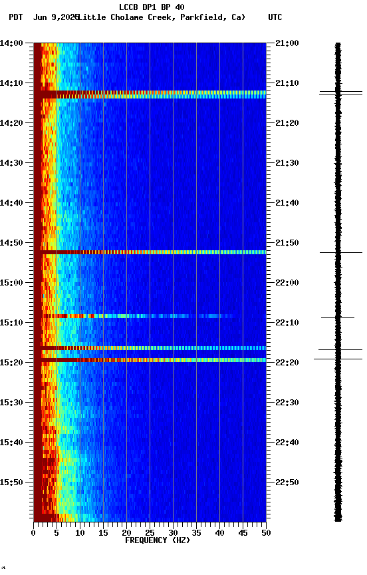Click the 21:30 UTC time label
This screenshot has width=367, height=575.
click(x=287, y=163)
